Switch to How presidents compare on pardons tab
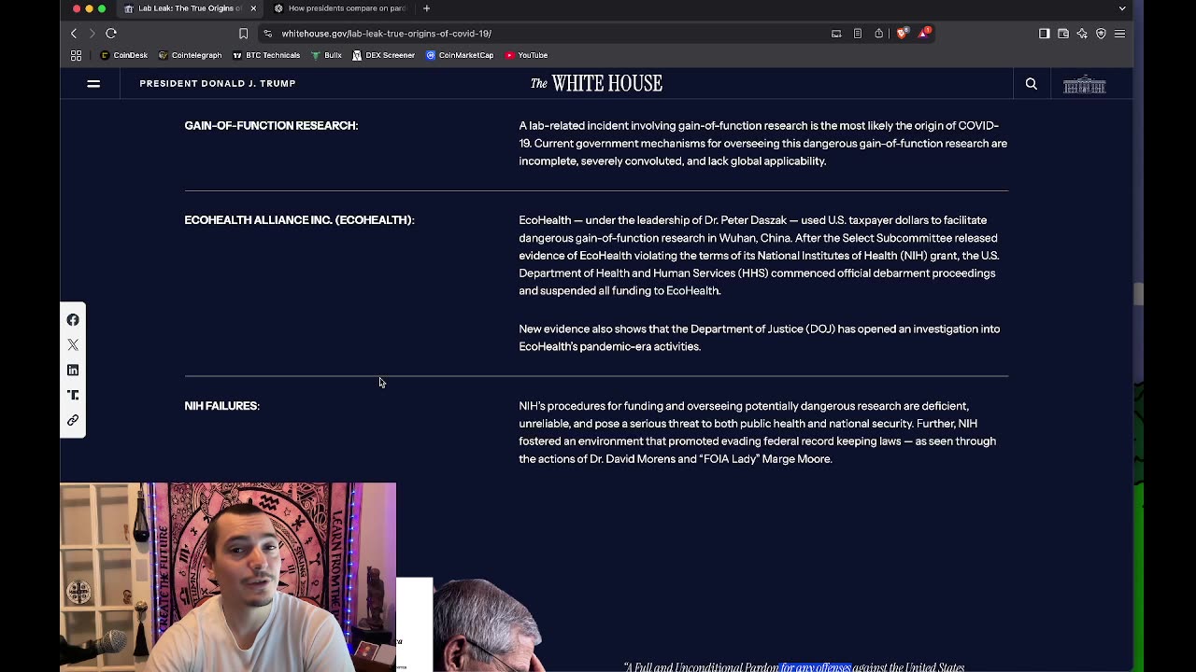The height and width of the screenshot is (672, 1196). point(341,8)
